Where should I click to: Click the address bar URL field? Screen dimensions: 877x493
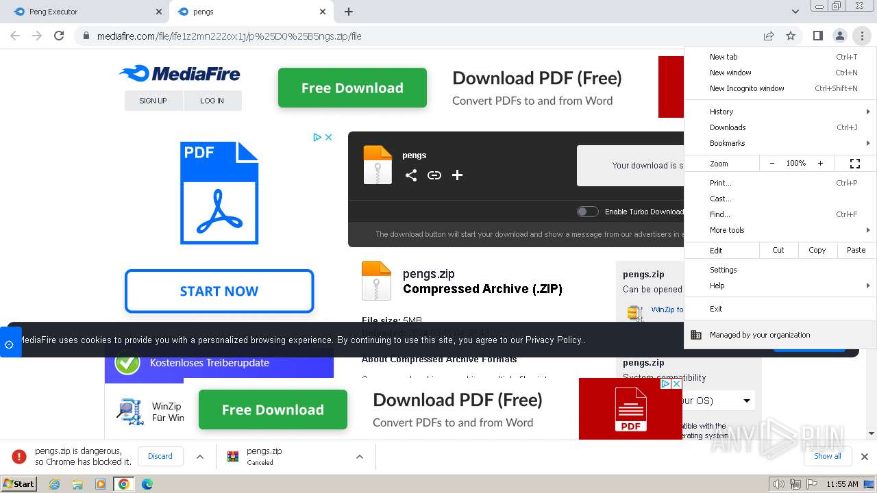pos(418,36)
